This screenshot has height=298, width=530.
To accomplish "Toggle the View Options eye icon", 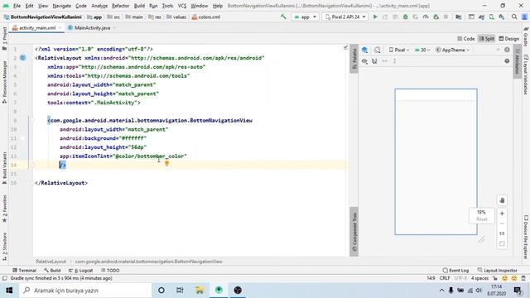I will click(x=364, y=61).
